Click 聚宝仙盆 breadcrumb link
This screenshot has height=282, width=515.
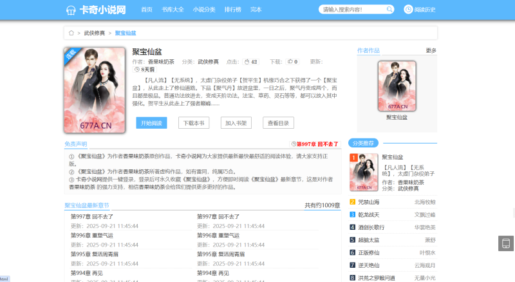point(126,33)
